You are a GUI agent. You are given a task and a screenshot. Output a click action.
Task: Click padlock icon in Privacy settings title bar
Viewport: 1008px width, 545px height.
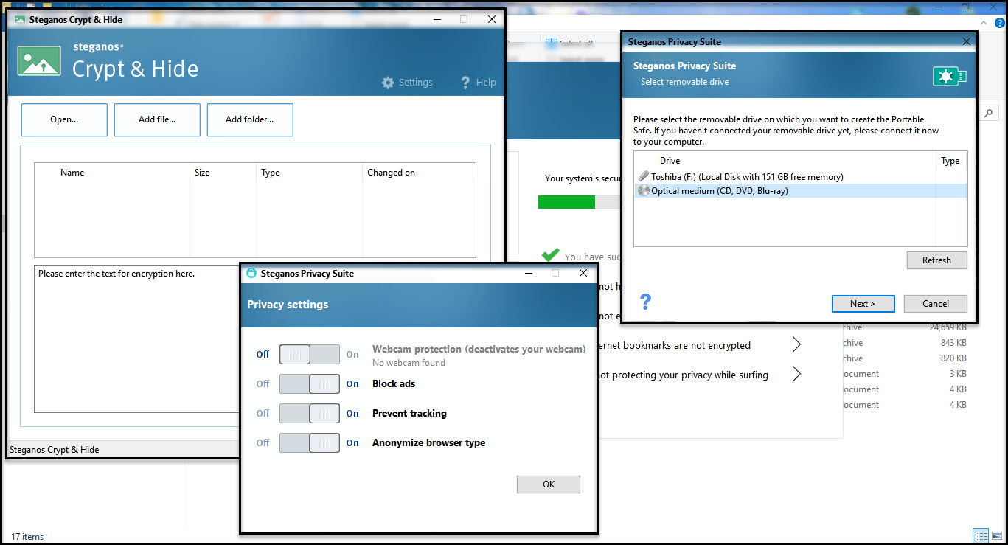pyautogui.click(x=251, y=273)
